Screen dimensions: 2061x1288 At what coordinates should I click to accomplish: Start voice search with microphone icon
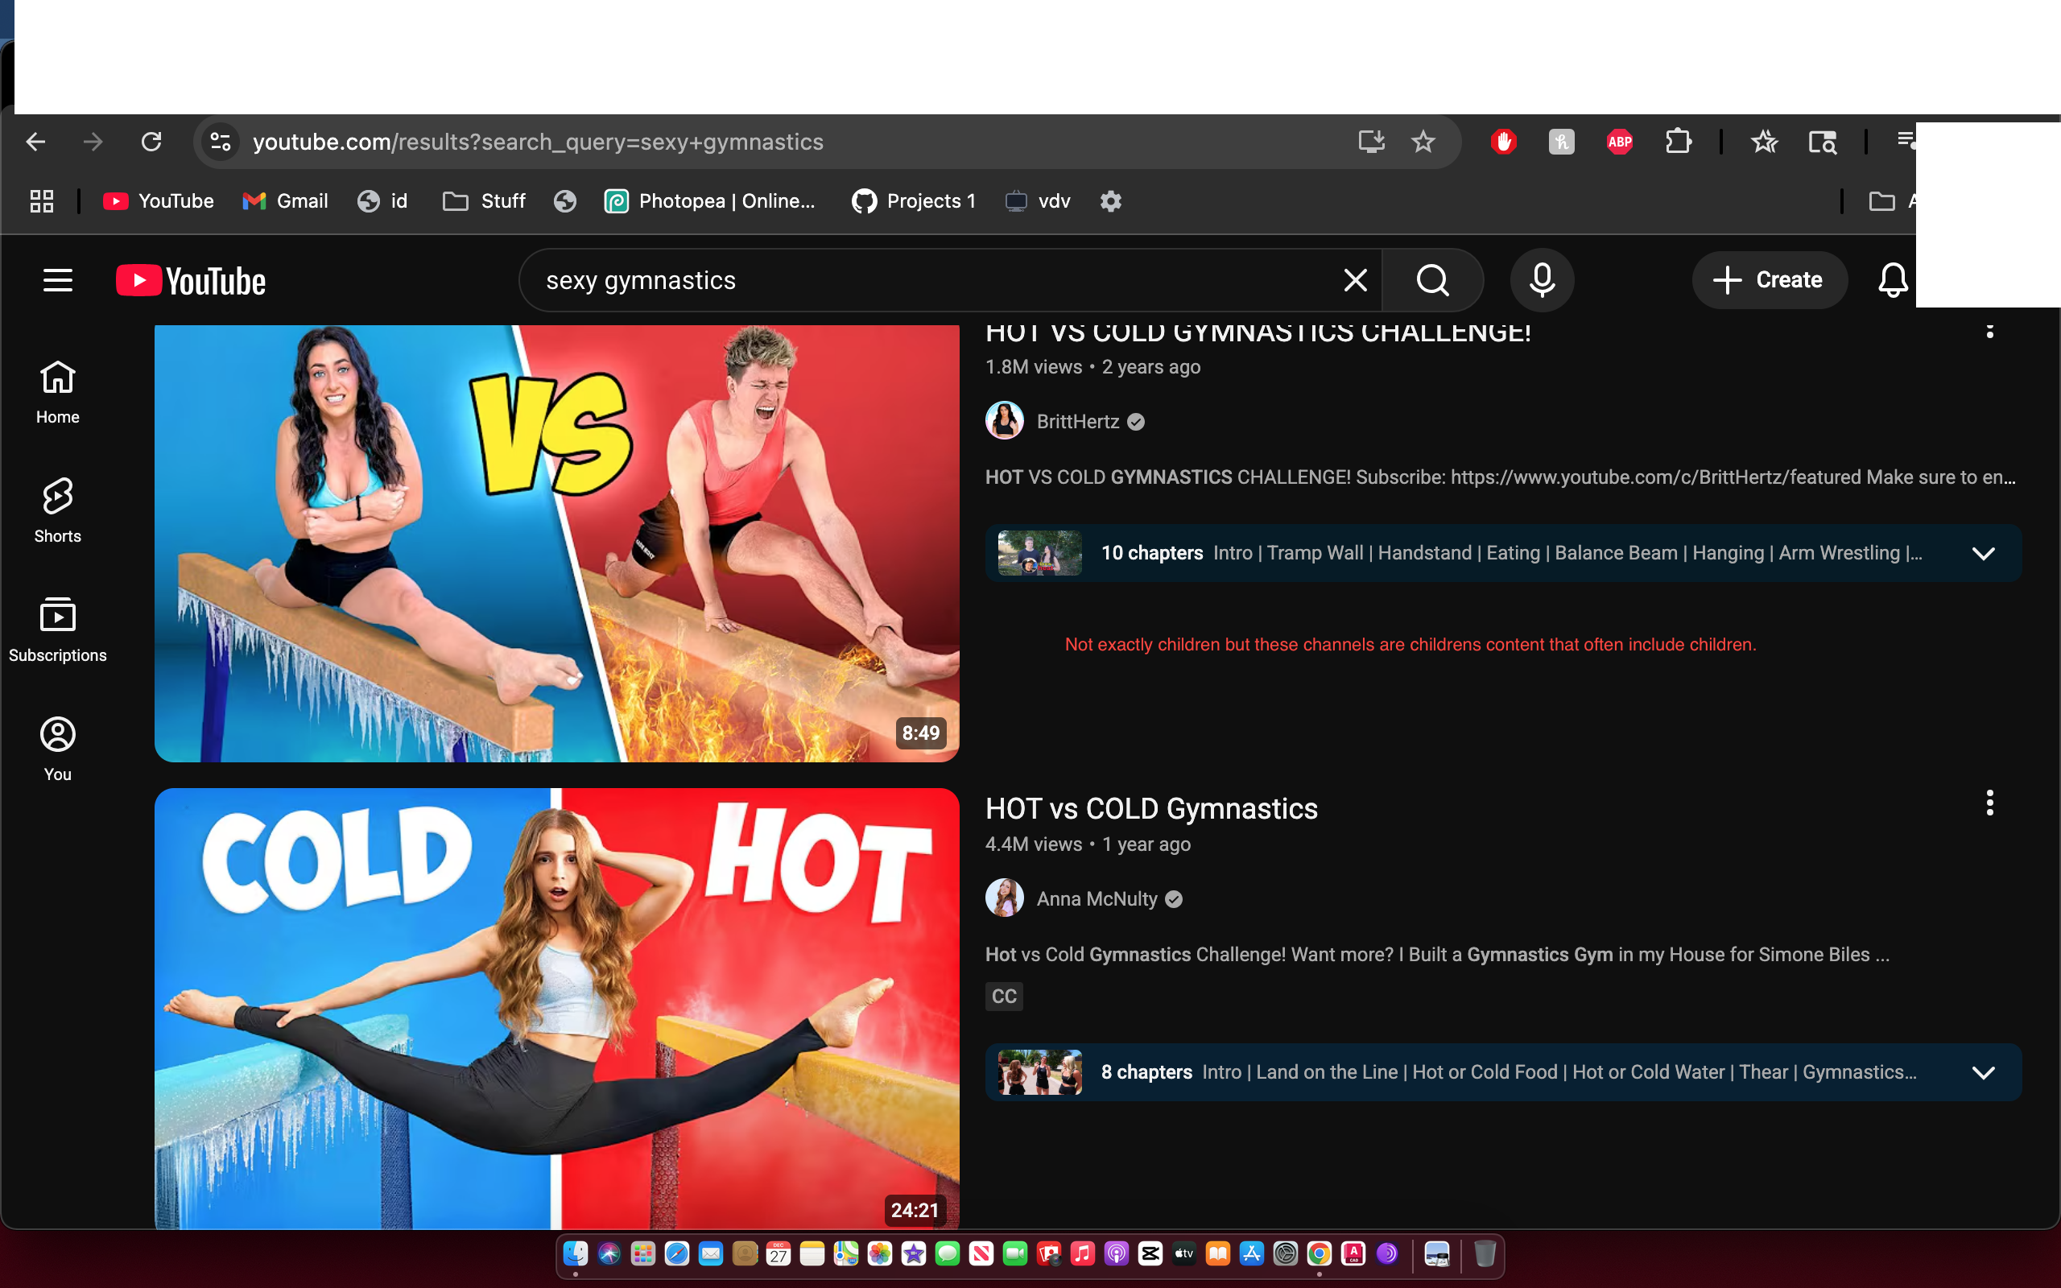click(1542, 280)
